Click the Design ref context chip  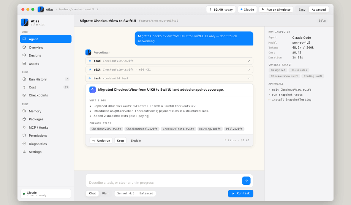click(278, 70)
